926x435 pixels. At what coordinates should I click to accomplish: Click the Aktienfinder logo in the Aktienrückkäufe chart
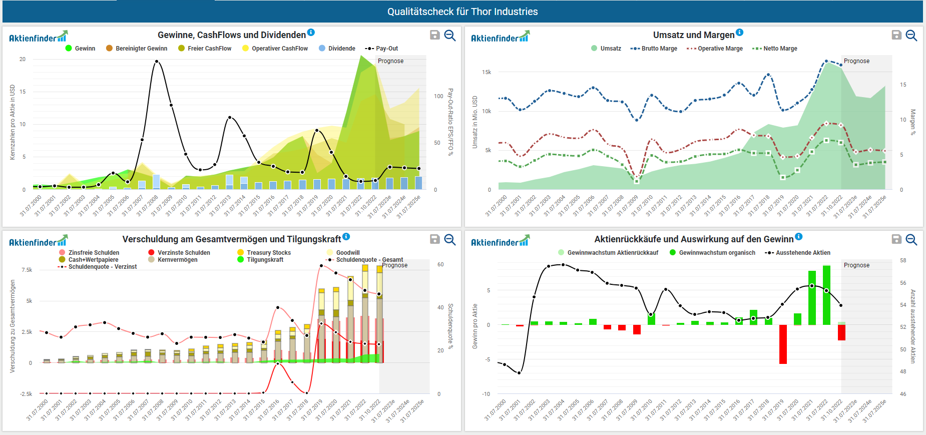pos(500,241)
